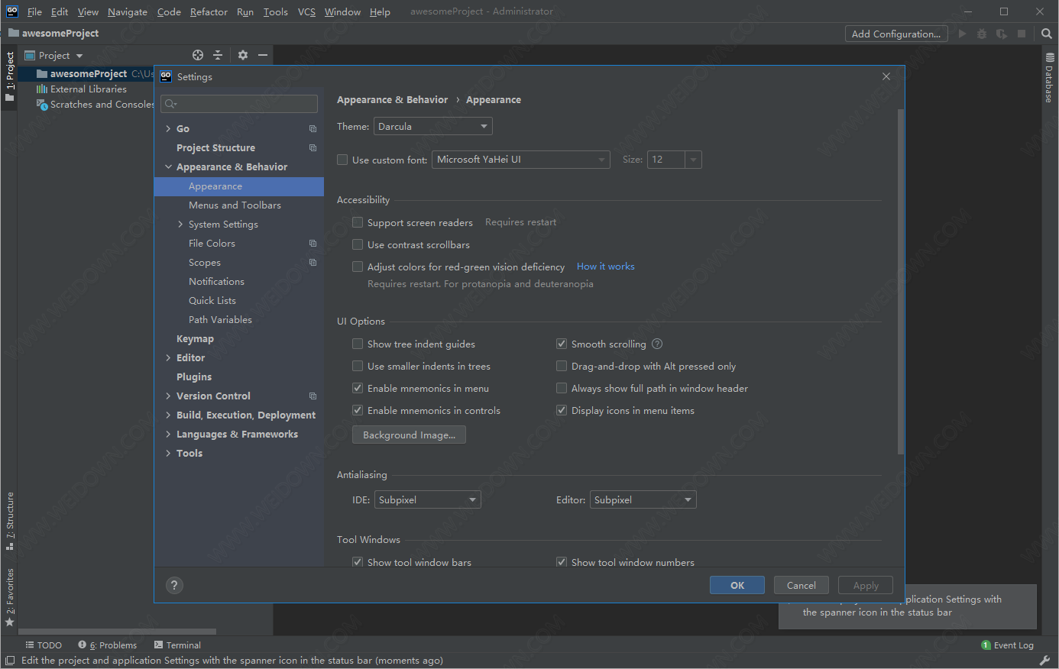Expand the Editor settings node
Screen dimensions: 1059x669
click(x=168, y=357)
